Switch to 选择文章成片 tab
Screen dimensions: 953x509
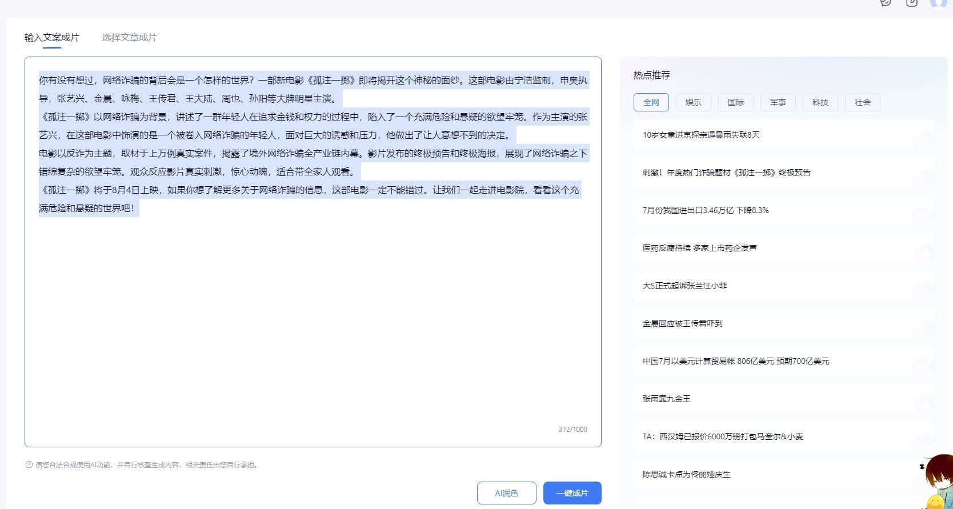pyautogui.click(x=129, y=38)
